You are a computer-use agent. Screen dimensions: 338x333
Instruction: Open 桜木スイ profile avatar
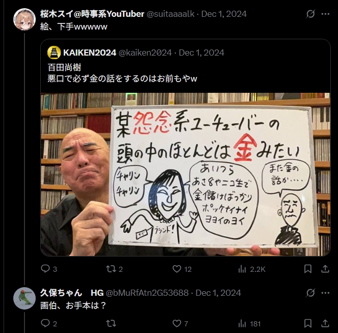coord(24,19)
